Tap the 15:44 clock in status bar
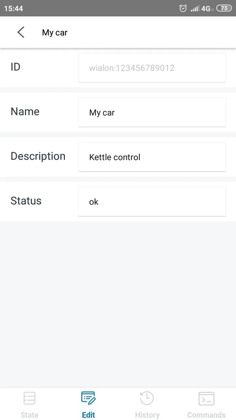Screen dimensions: 236x420 click(x=14, y=9)
